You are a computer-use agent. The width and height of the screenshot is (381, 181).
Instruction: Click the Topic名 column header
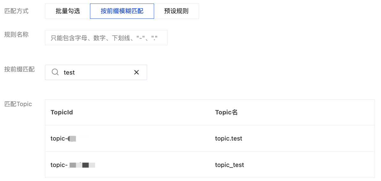pyautogui.click(x=226, y=112)
